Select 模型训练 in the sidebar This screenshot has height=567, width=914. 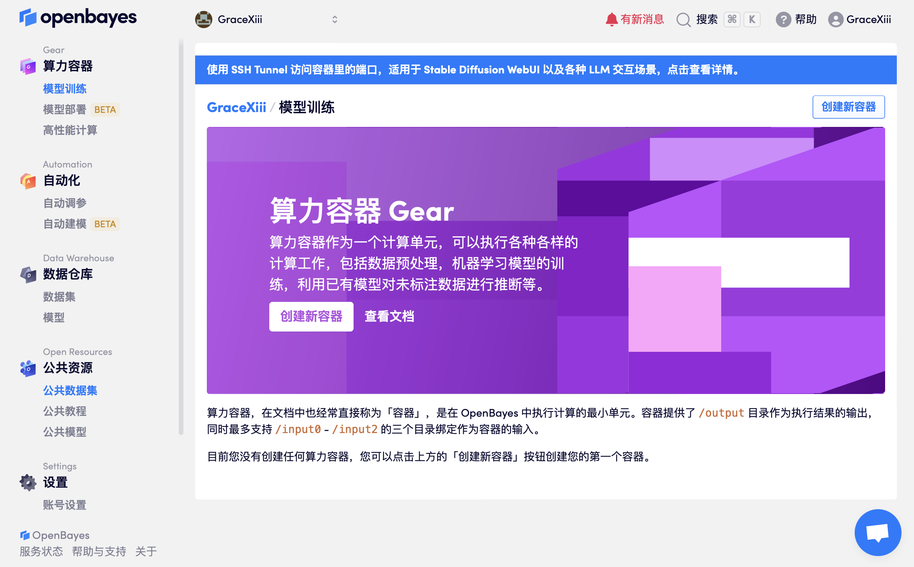(x=64, y=89)
